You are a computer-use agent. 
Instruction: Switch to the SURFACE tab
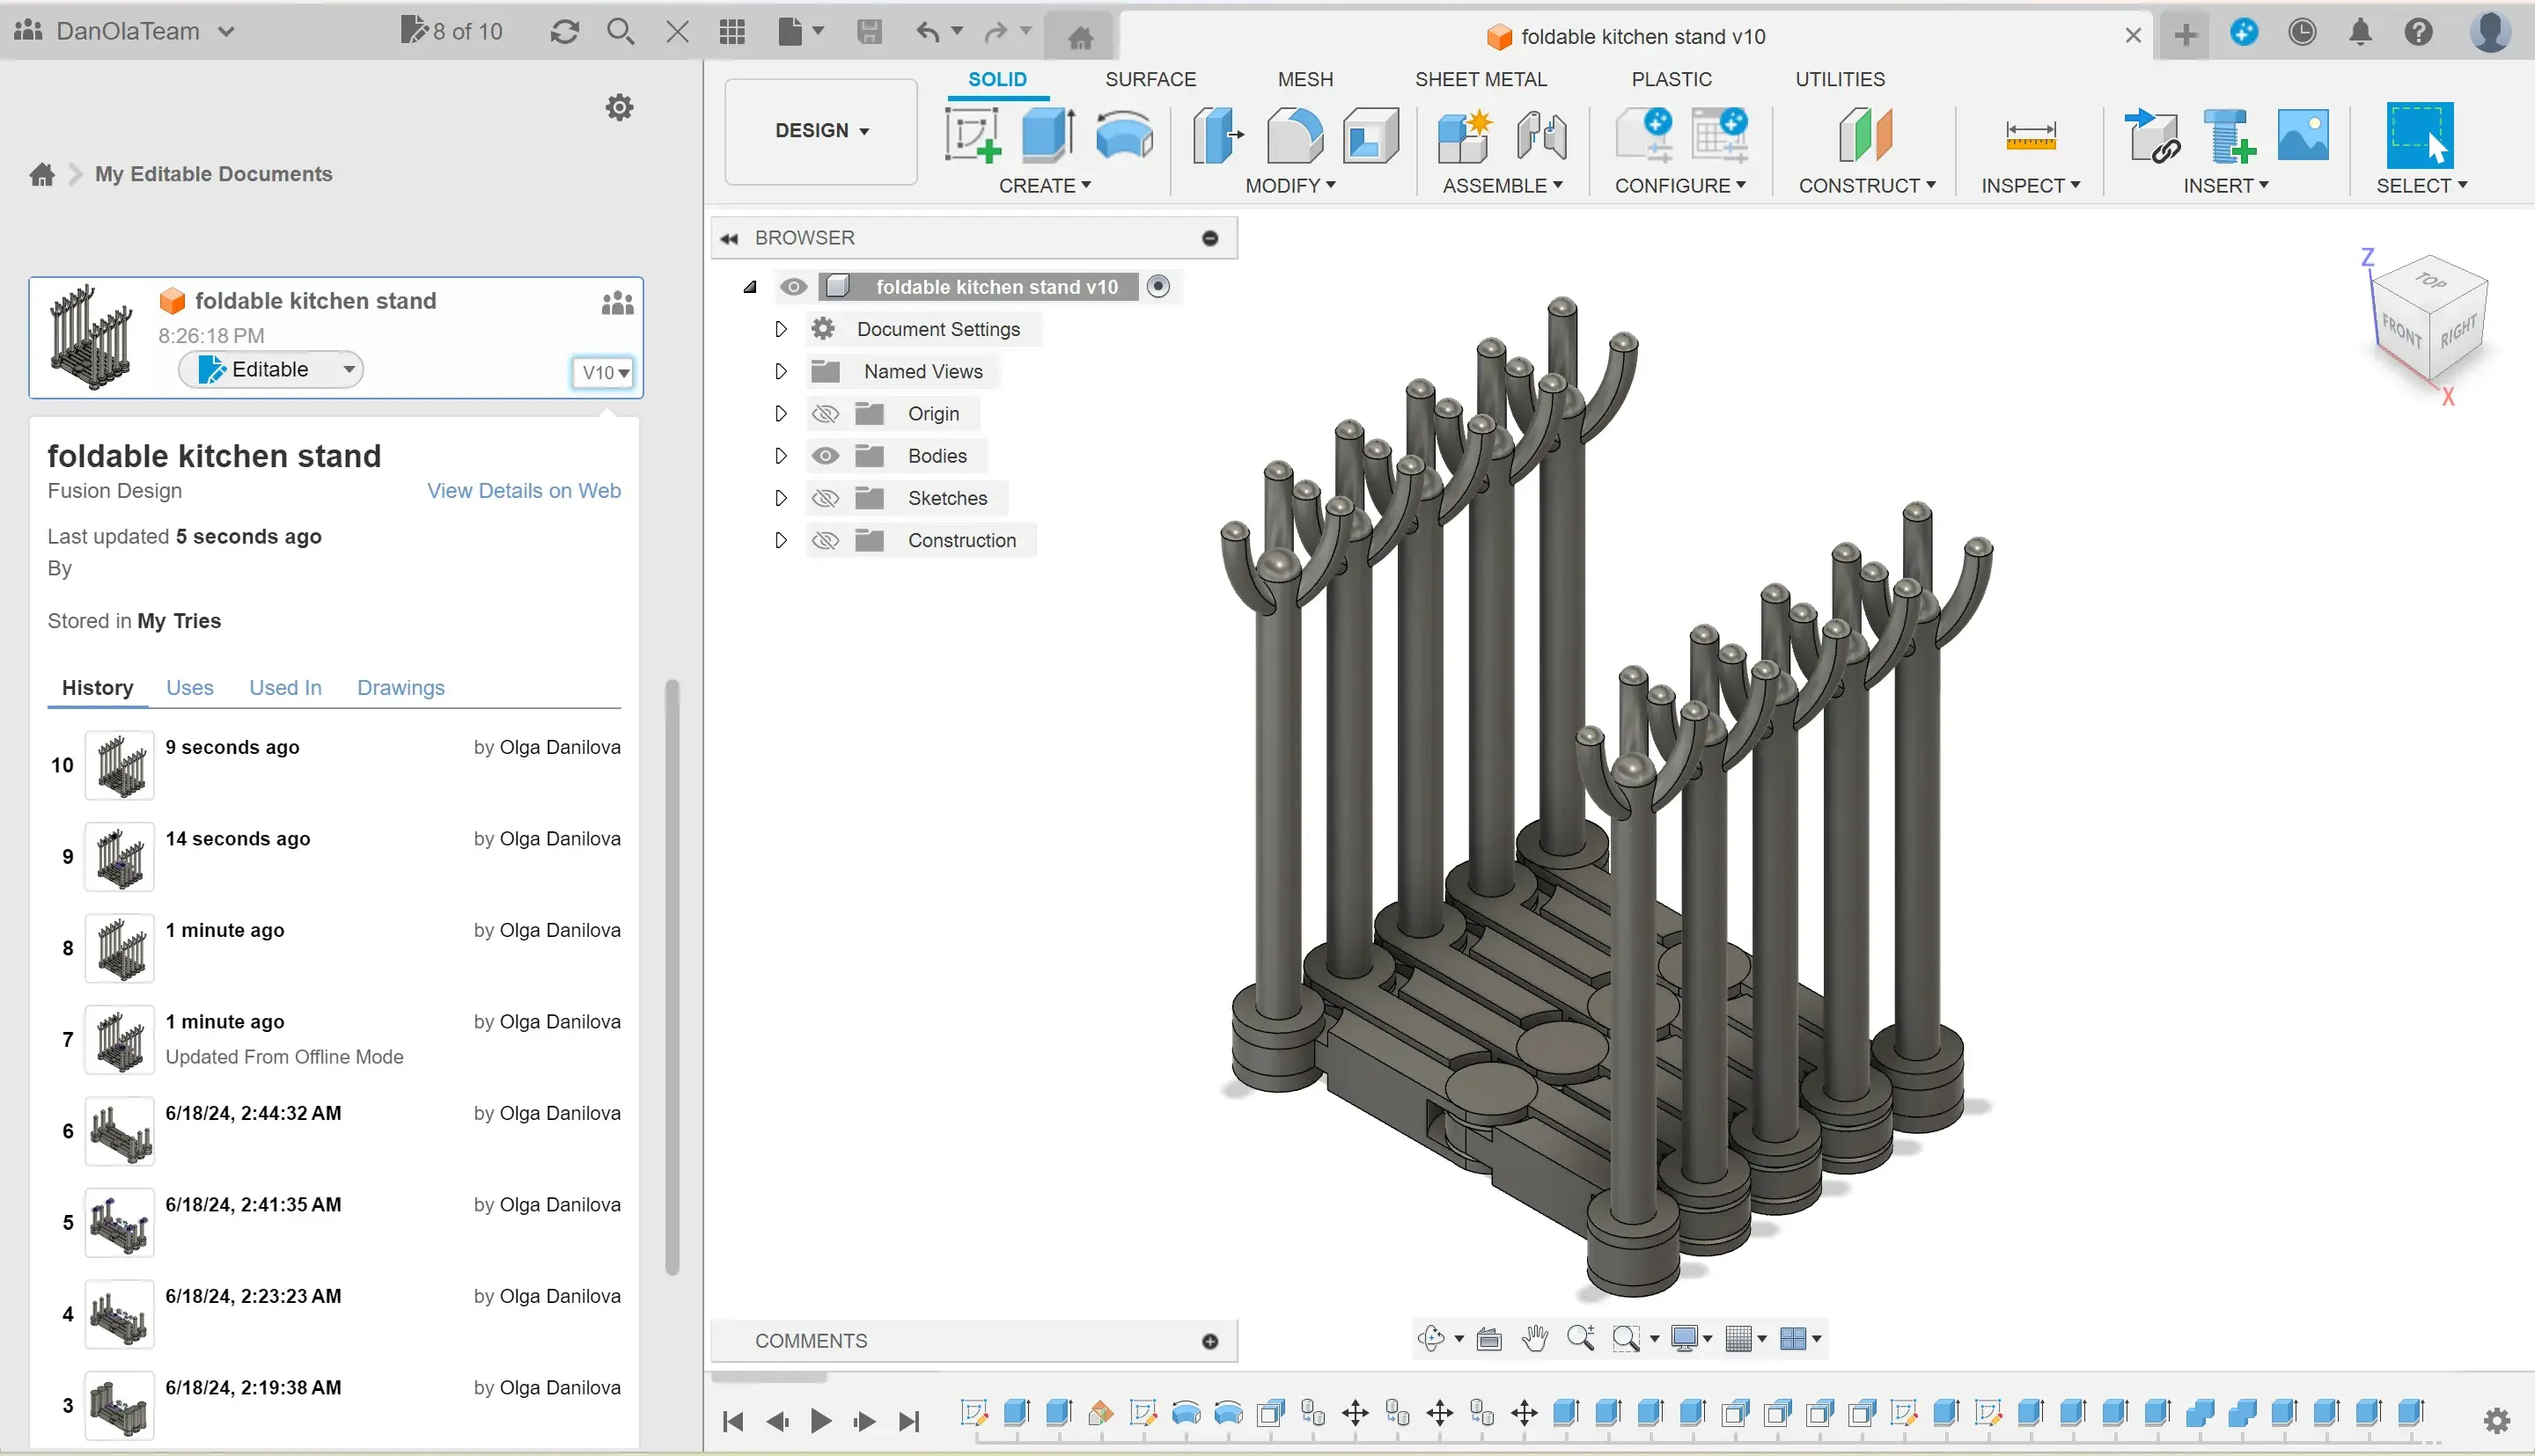pos(1150,79)
